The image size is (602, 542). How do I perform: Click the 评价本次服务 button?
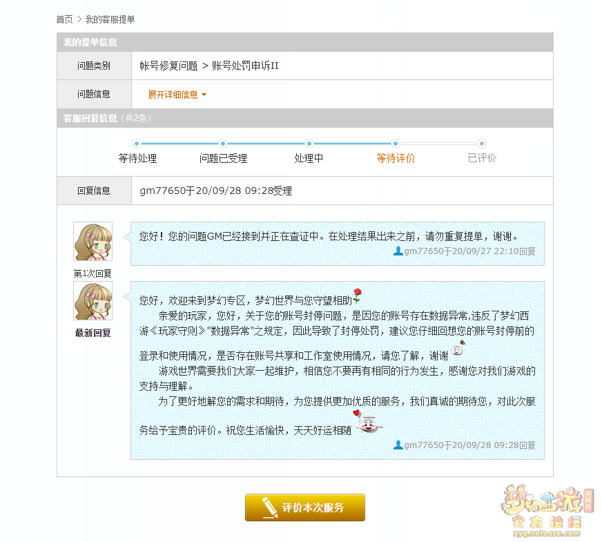[x=305, y=507]
